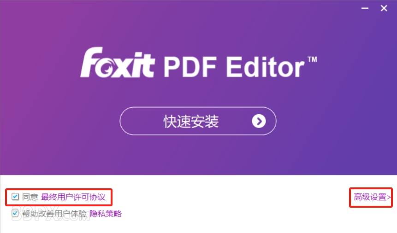This screenshot has height=233, width=397.
Task: Click the TM trademark symbol
Action: (x=313, y=59)
